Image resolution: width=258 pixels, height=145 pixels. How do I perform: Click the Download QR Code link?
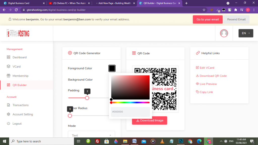click(211, 76)
